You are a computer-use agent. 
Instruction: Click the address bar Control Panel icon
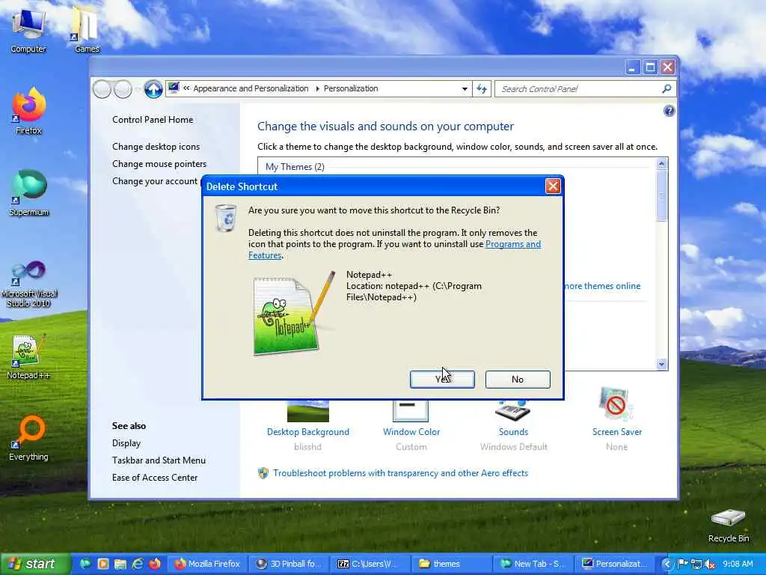tap(174, 88)
